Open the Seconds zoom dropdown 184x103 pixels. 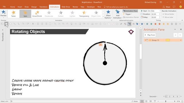(153, 96)
